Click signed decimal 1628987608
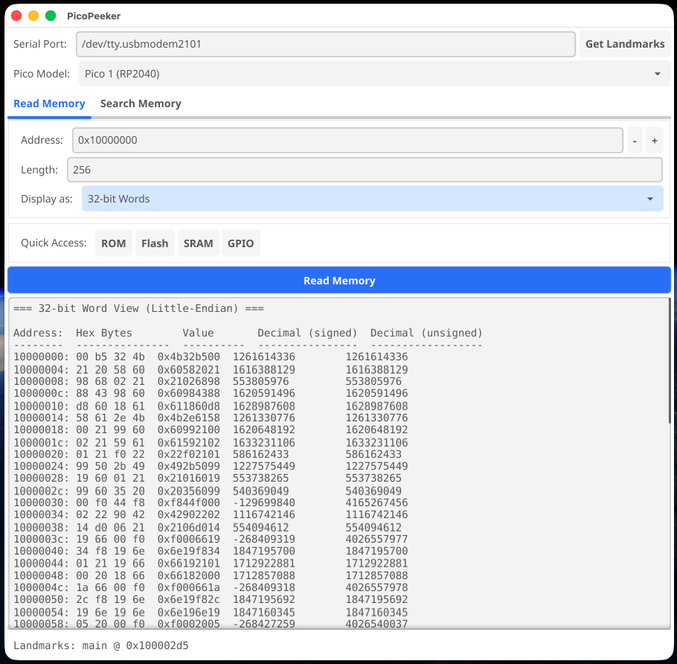This screenshot has width=677, height=664. tap(264, 406)
